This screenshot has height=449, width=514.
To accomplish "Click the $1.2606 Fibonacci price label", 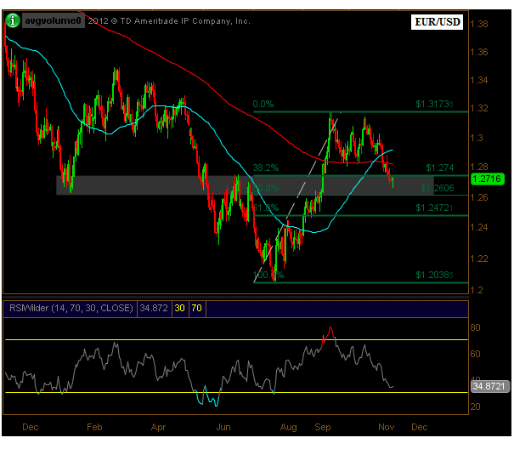I will click(x=438, y=188).
